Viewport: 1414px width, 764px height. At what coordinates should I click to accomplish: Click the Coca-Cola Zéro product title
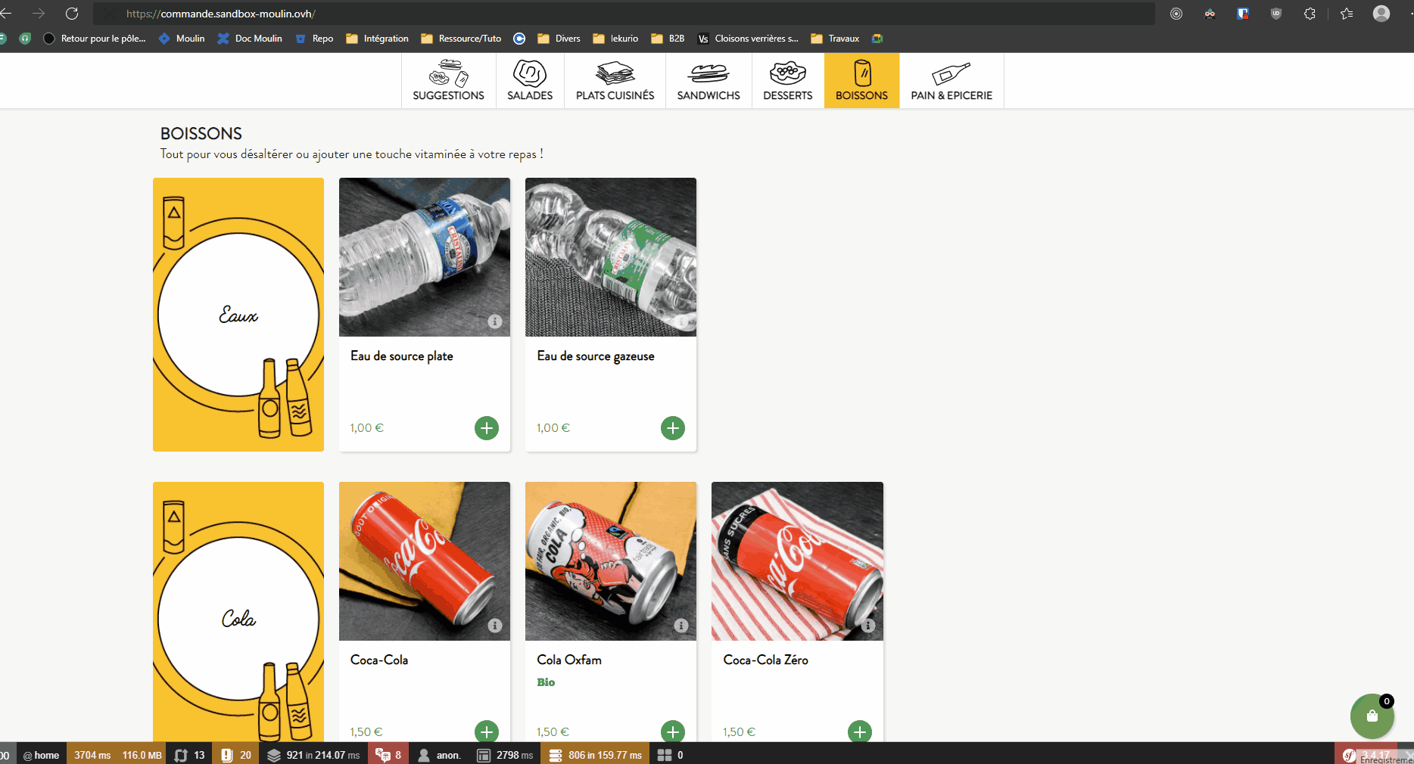765,660
